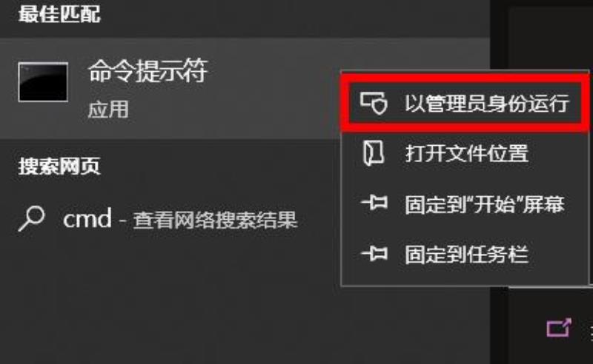Click the Command Prompt black window icon
Screen dimensions: 593x364
coord(43,82)
